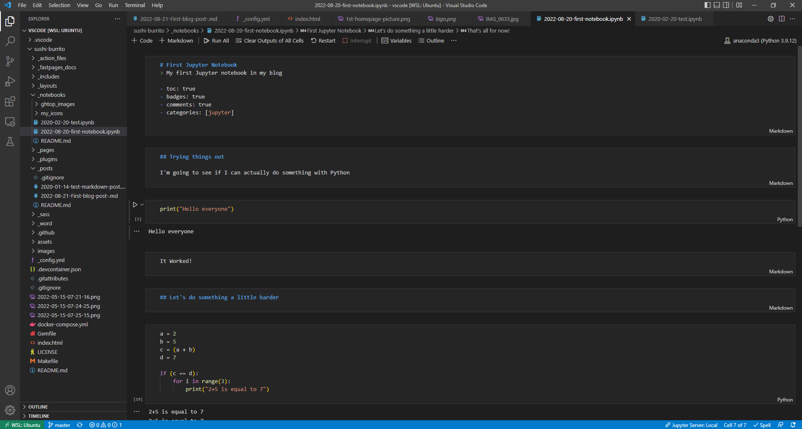This screenshot has width=802, height=429.
Task: Open output actions for Hello everyone output
Action: pos(137,231)
